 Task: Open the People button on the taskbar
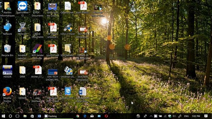coord(145,116)
